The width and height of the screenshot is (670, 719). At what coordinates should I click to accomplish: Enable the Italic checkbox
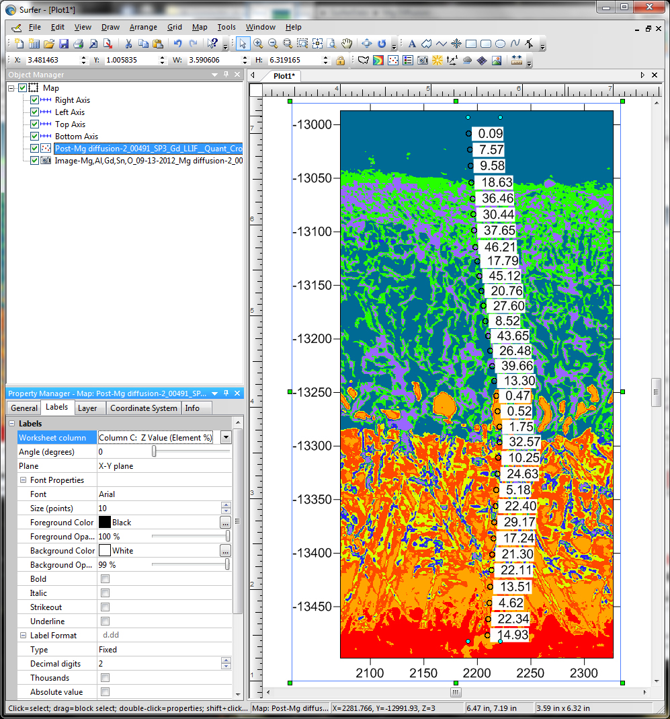click(x=105, y=593)
